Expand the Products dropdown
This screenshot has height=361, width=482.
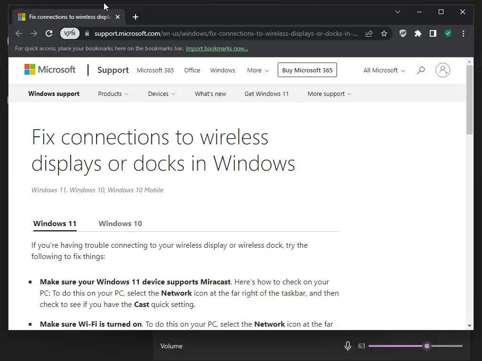113,94
